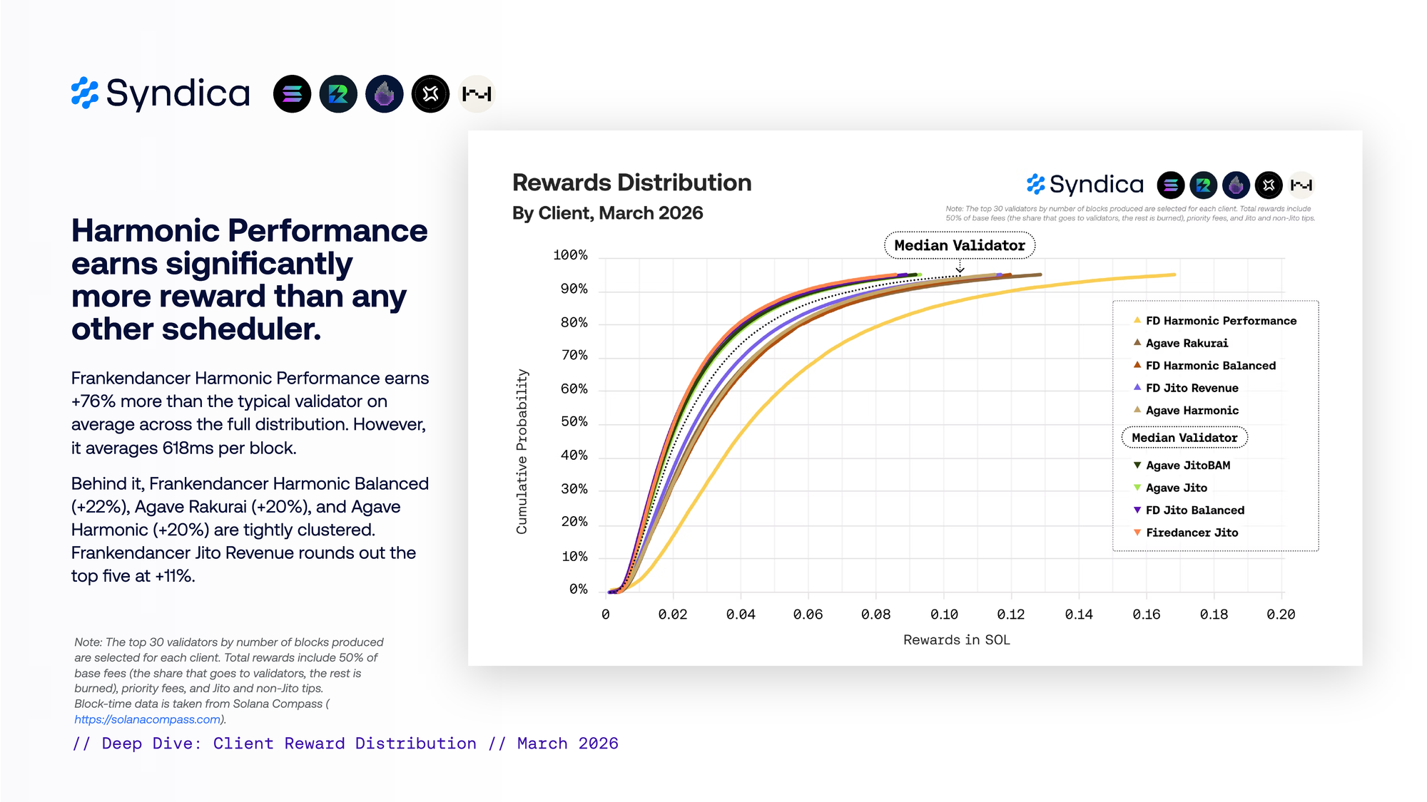Click the black circle X-star logo icon
The image size is (1427, 802).
tap(431, 93)
